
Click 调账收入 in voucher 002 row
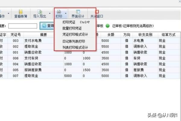pyautogui.click(x=140, y=47)
